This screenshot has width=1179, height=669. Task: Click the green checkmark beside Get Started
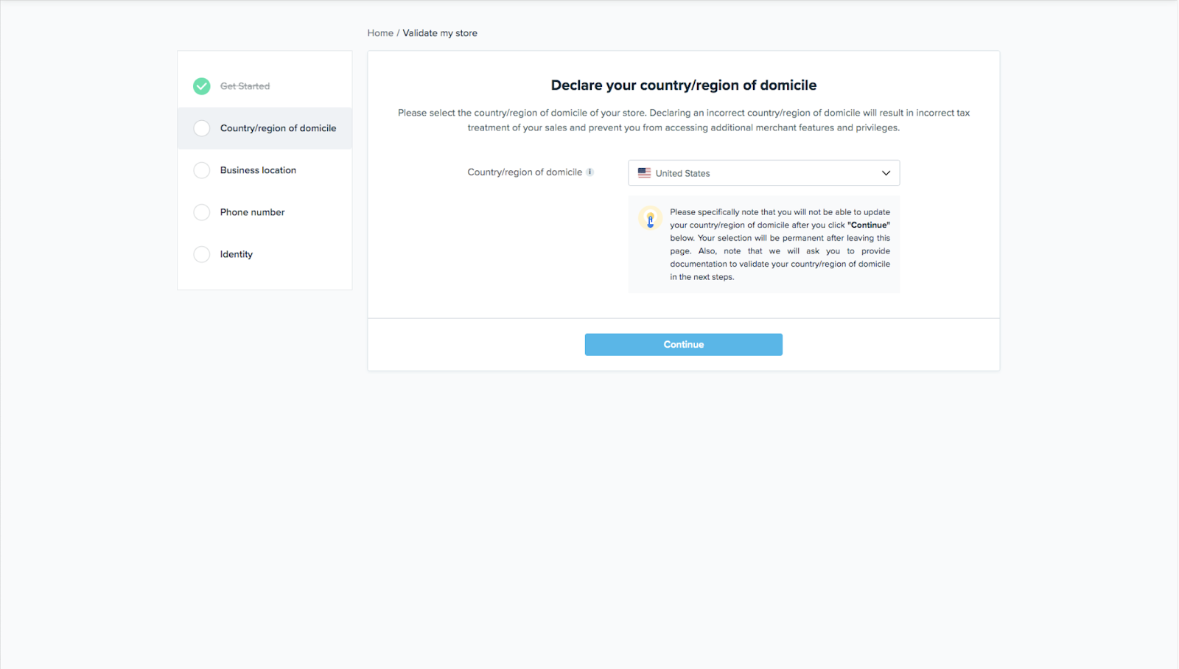(x=201, y=86)
